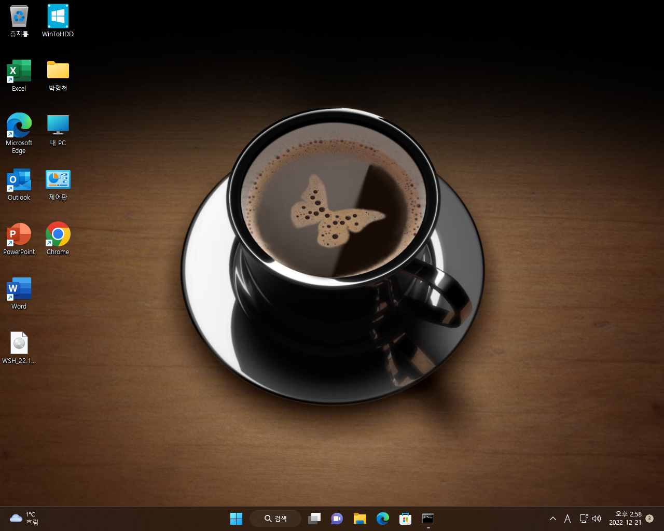
Task: Switch to the command prompt taskbar window
Action: (x=428, y=519)
